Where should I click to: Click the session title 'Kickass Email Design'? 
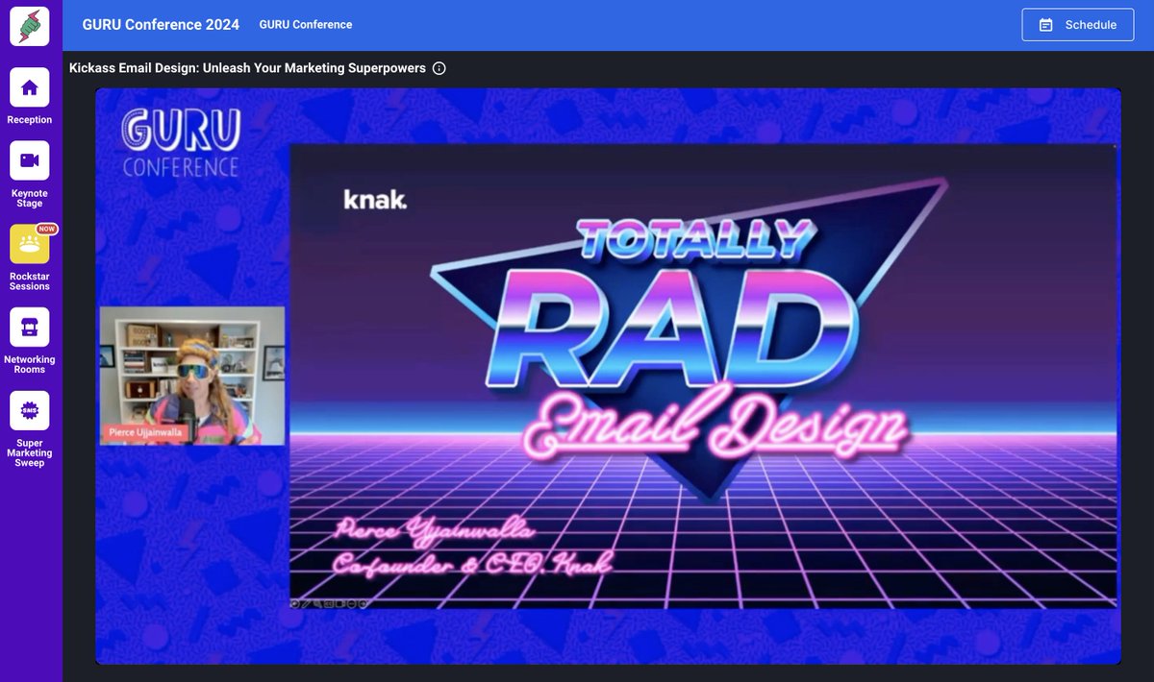pos(247,68)
